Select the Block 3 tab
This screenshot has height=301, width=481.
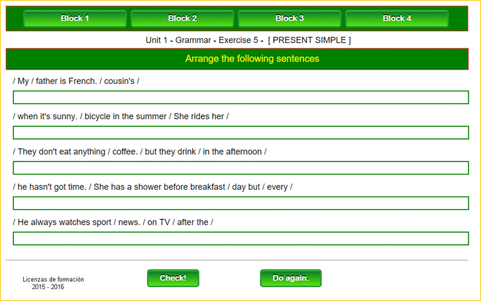click(290, 19)
